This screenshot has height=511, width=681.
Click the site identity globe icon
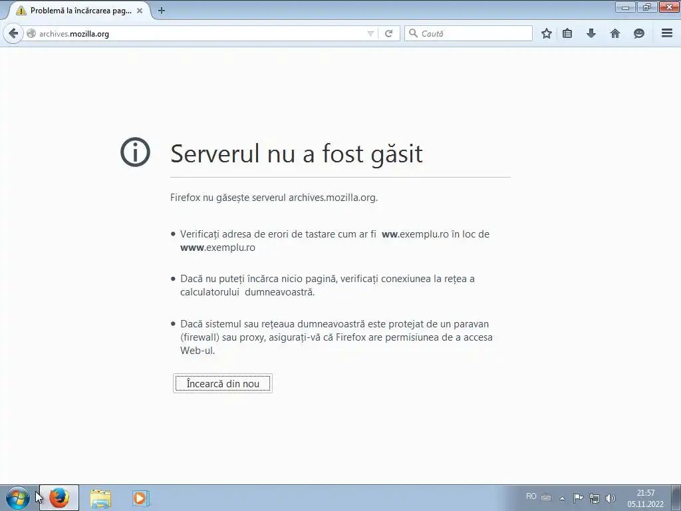point(31,33)
